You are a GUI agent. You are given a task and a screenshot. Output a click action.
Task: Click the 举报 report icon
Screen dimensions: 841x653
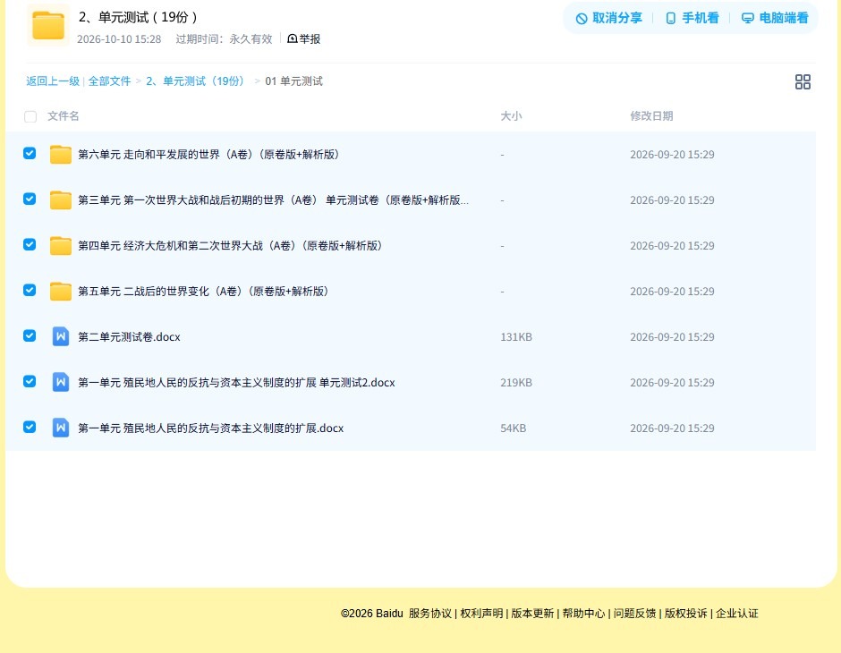(293, 38)
